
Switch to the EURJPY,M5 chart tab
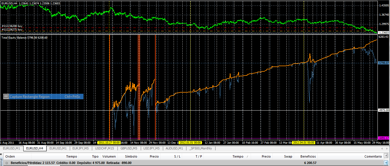point(81,148)
